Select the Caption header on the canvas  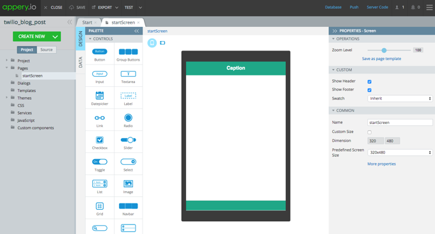pyautogui.click(x=236, y=68)
